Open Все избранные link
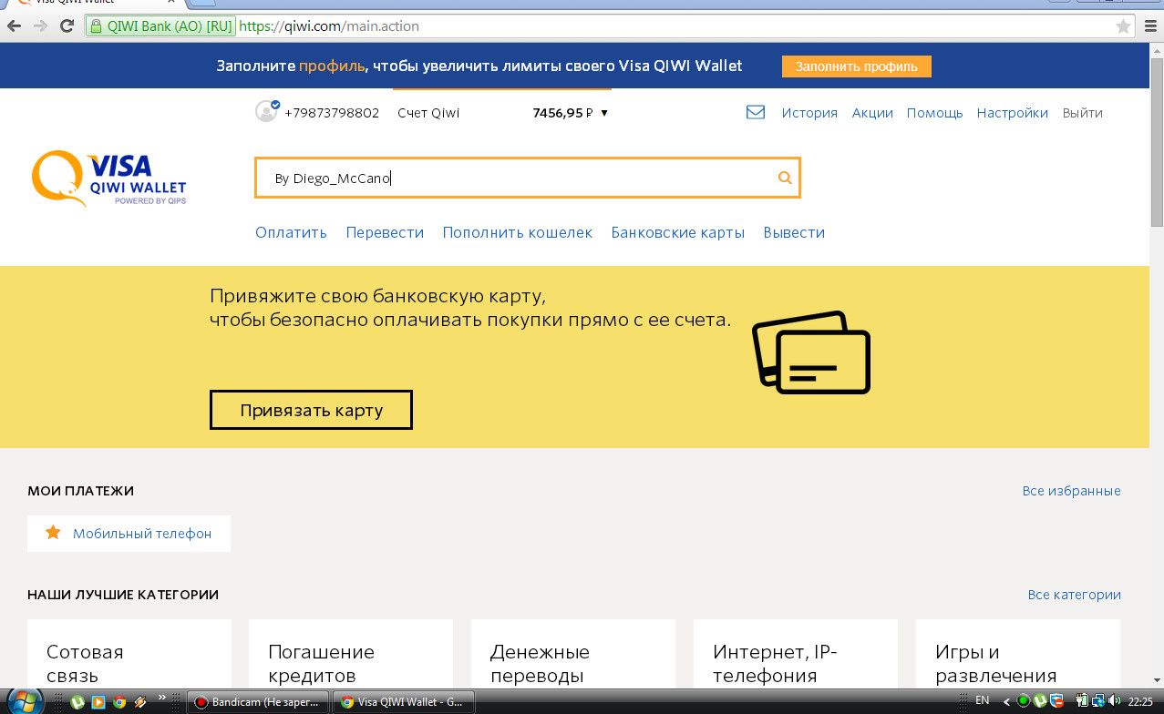This screenshot has width=1164, height=714. coord(1071,491)
